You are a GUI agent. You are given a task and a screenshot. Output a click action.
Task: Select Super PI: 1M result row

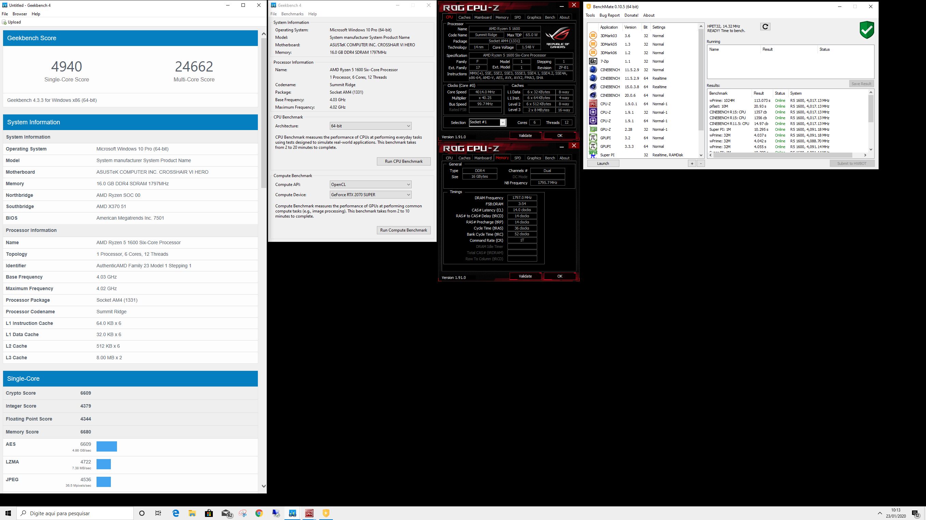coord(788,129)
